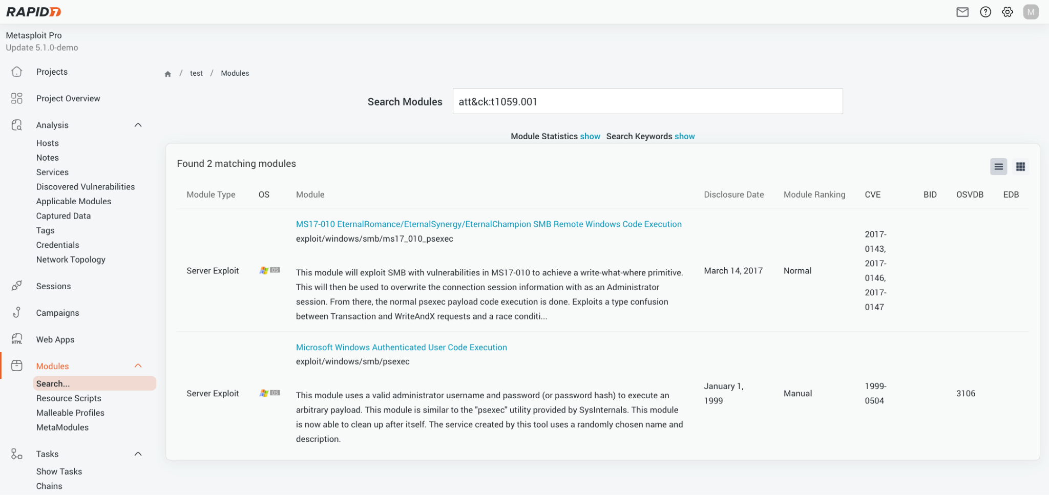Image resolution: width=1049 pixels, height=495 pixels.
Task: Collapse the Tasks section chevron
Action: 138,454
